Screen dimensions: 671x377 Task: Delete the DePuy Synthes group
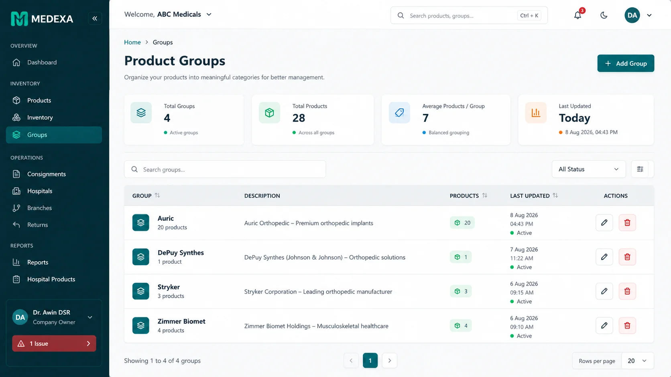(627, 257)
